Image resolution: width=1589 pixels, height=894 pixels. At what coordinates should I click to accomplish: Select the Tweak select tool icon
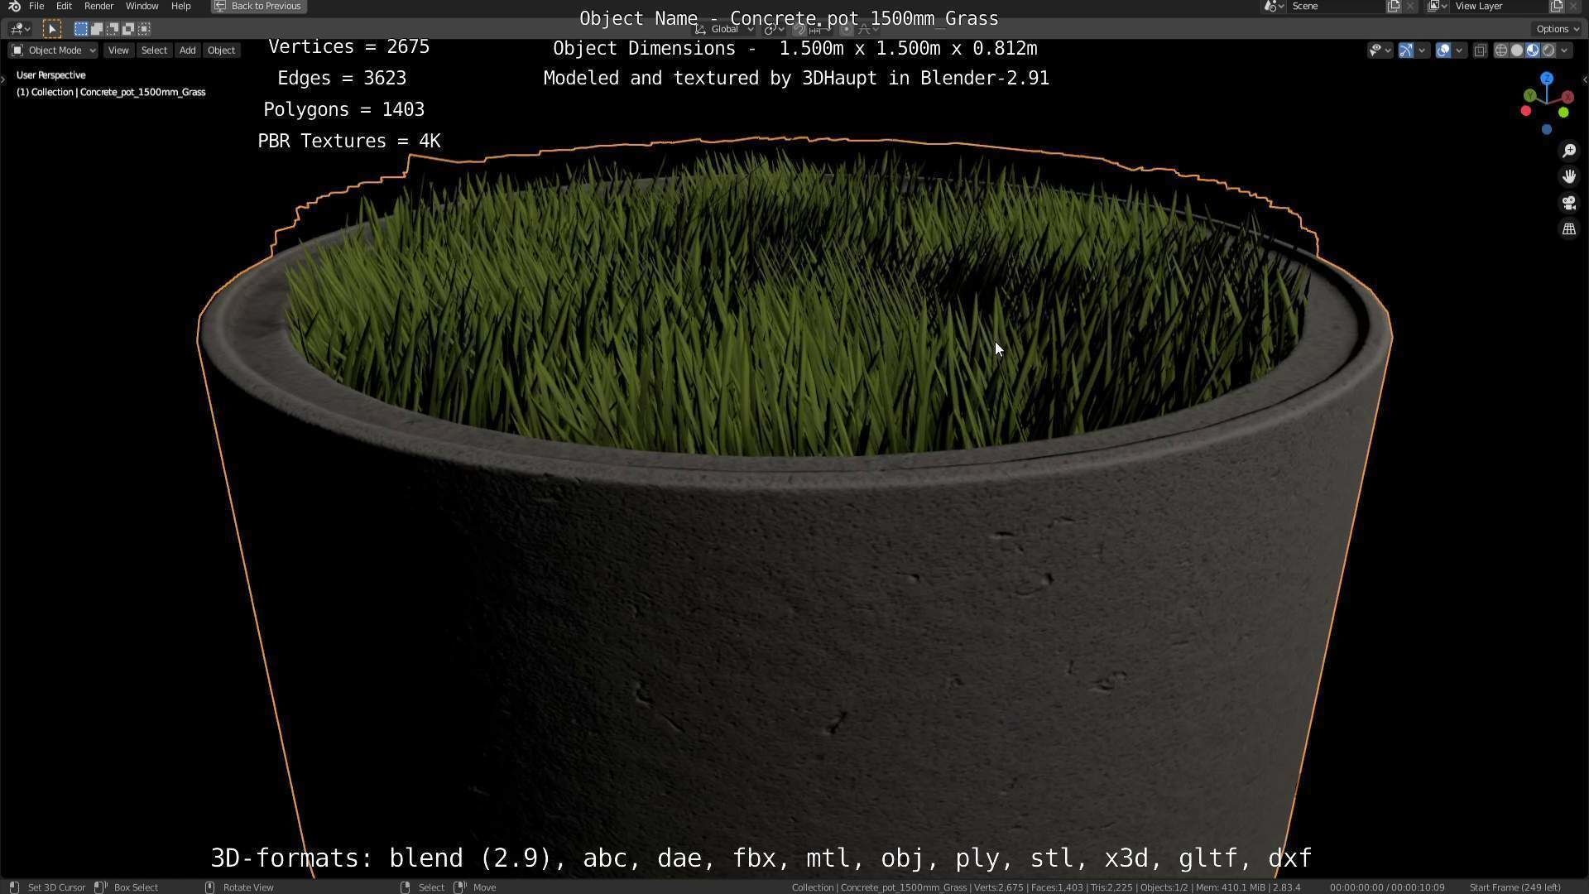(51, 29)
